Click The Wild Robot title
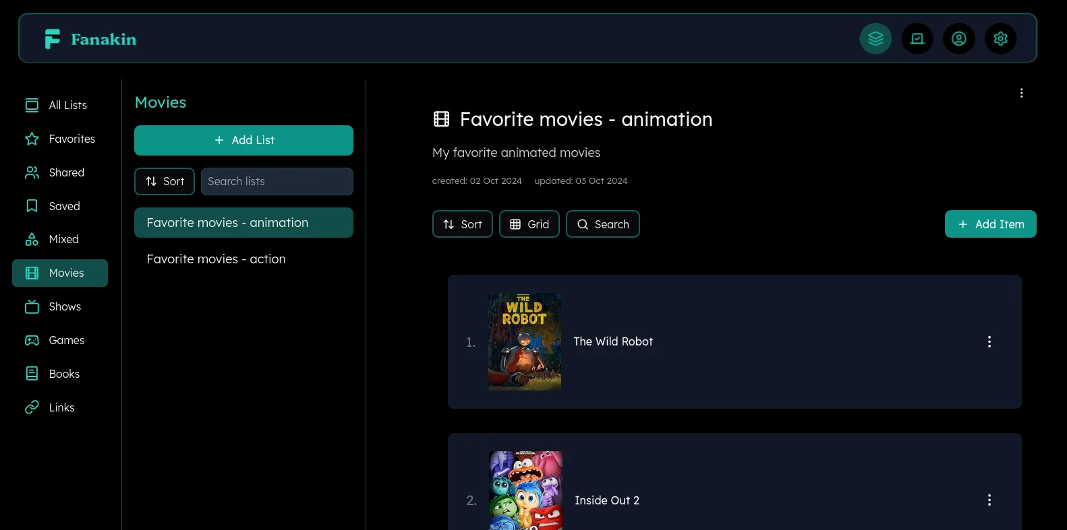This screenshot has width=1067, height=530. click(613, 341)
